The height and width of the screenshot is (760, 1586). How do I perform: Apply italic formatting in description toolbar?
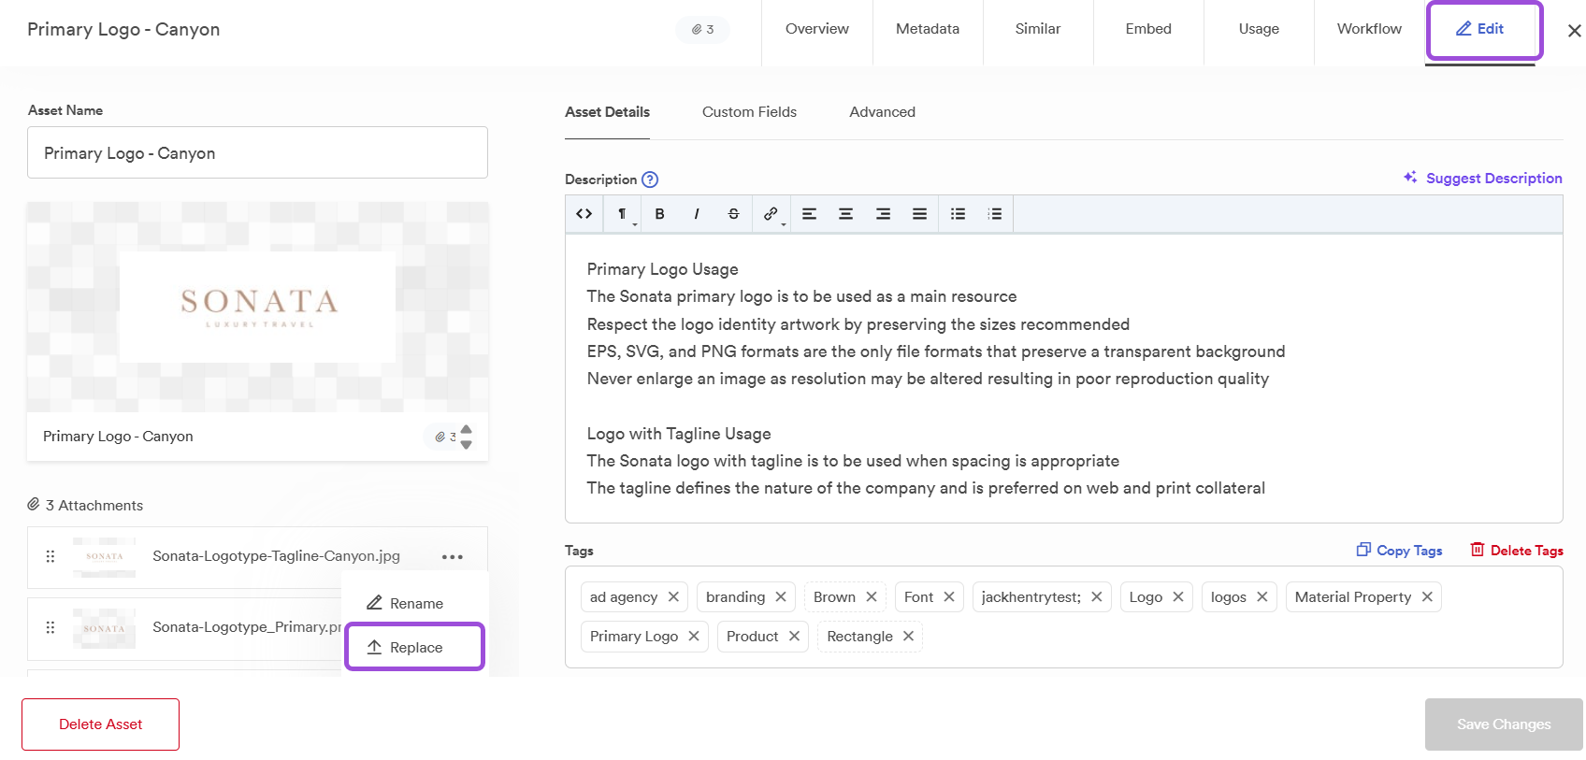tap(697, 214)
